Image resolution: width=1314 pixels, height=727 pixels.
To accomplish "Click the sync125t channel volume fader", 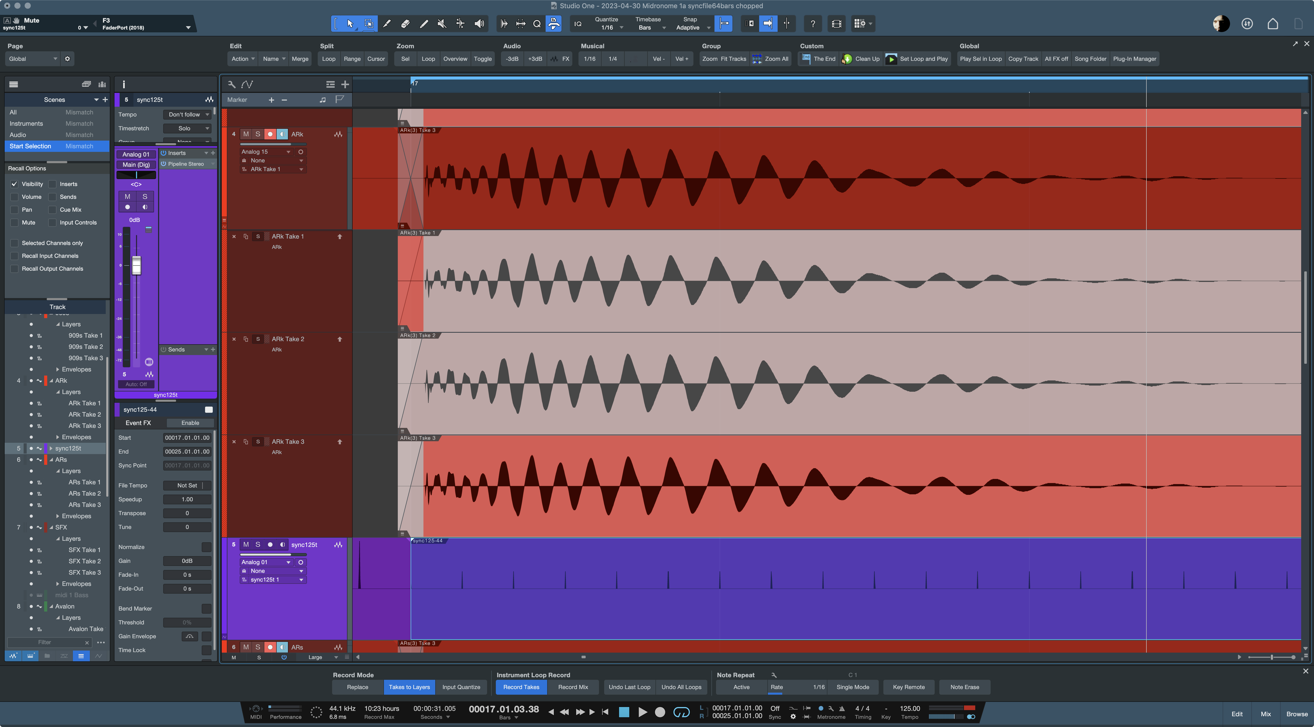I will pyautogui.click(x=136, y=266).
